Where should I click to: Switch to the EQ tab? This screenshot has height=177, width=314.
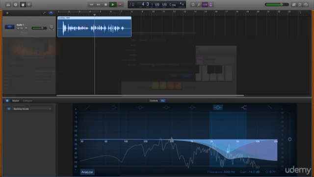click(163, 101)
